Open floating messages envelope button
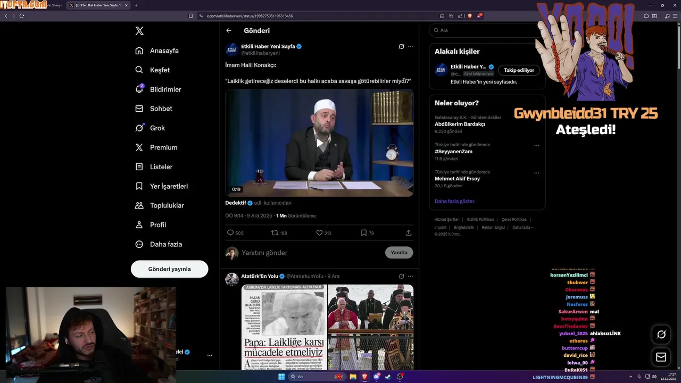This screenshot has height=383, width=681. 661,357
